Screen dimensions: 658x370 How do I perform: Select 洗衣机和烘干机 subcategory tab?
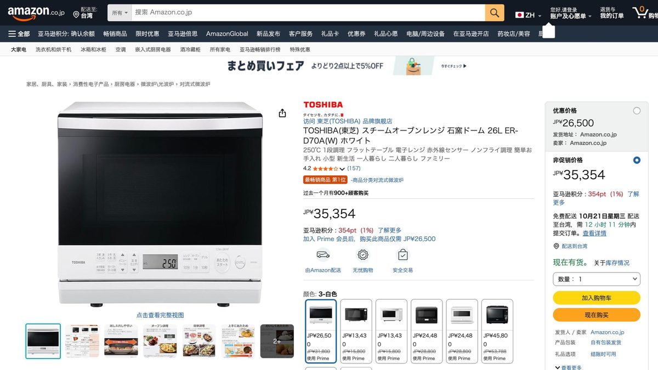54,49
